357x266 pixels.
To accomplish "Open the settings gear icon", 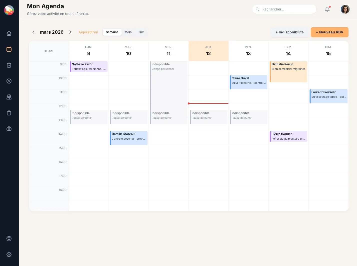I will pos(9,255).
